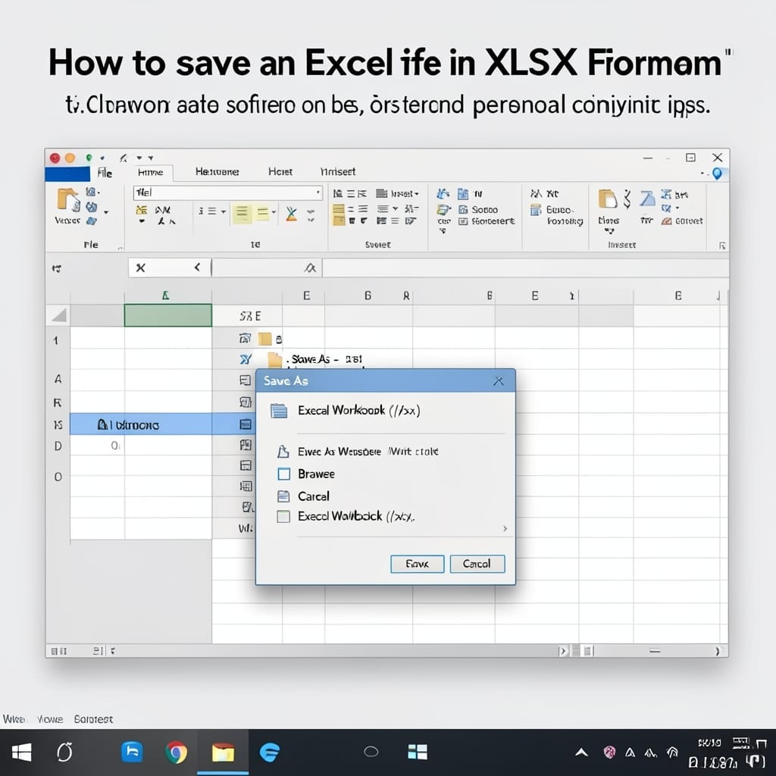Click the back chevron in formula bar
Screen dimensions: 776x776
(197, 268)
